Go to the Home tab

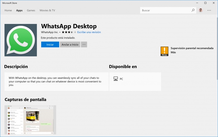tap(8, 10)
